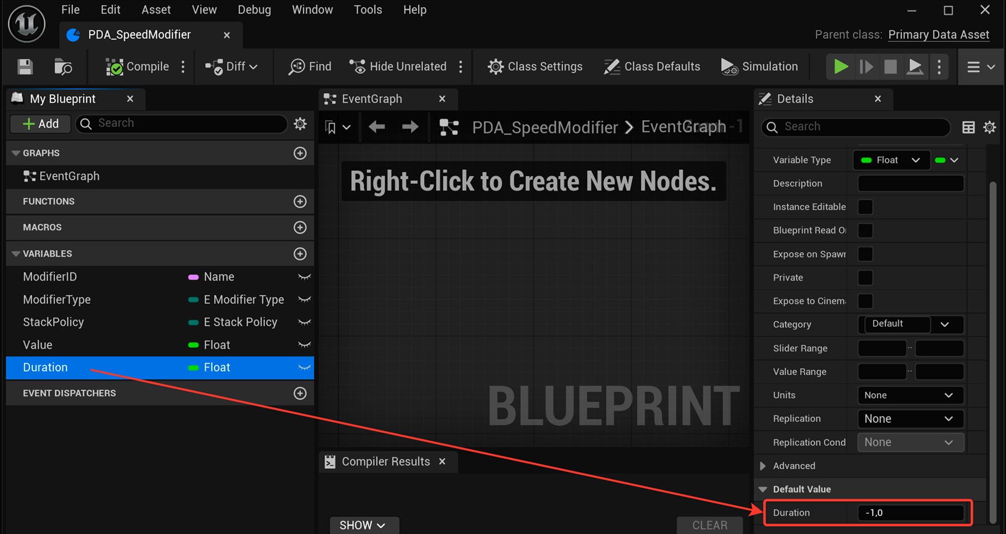The image size is (1006, 534).
Task: Enable the Expose to Cinematics checkbox
Action: (x=865, y=301)
